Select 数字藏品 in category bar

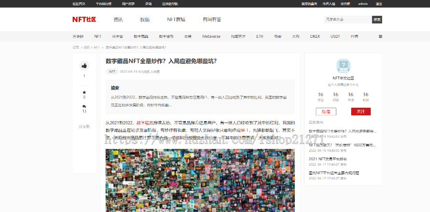141,36
